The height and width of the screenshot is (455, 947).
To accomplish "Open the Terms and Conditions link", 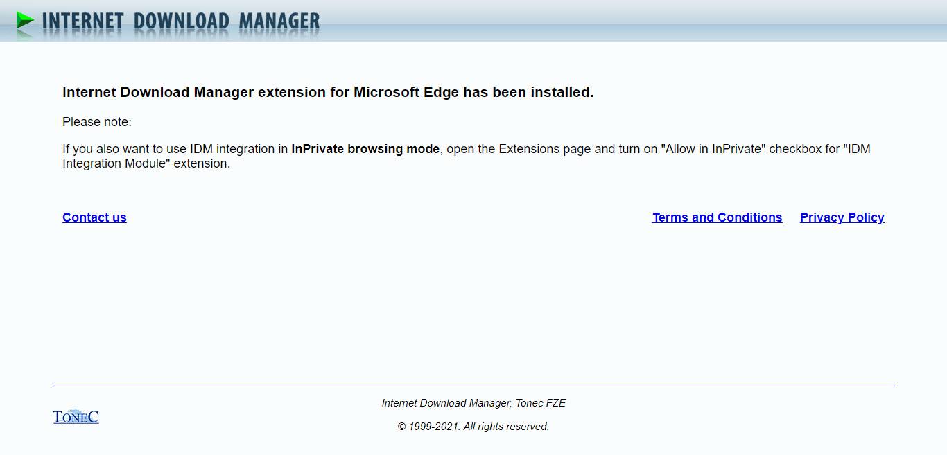I will pos(717,217).
